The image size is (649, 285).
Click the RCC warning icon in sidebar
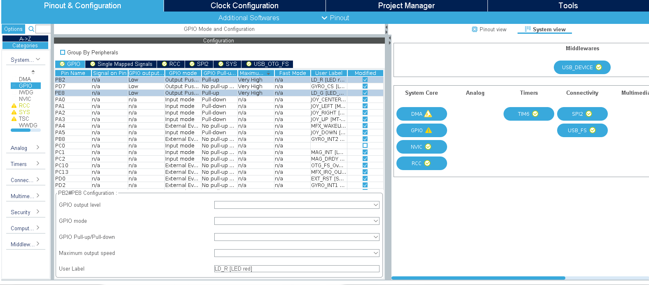(x=14, y=106)
